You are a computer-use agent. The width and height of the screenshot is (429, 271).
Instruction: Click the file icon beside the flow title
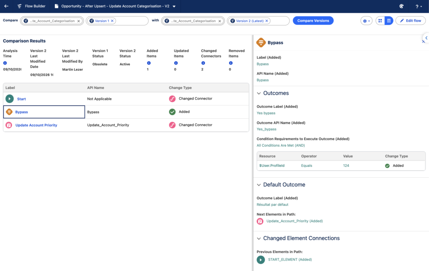57,6
